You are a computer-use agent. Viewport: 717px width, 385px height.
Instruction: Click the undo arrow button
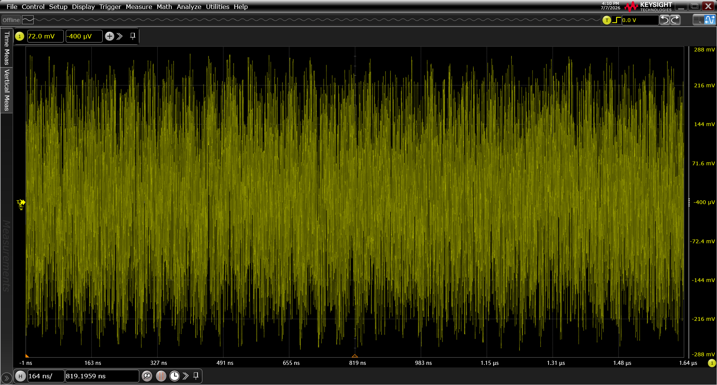point(665,20)
